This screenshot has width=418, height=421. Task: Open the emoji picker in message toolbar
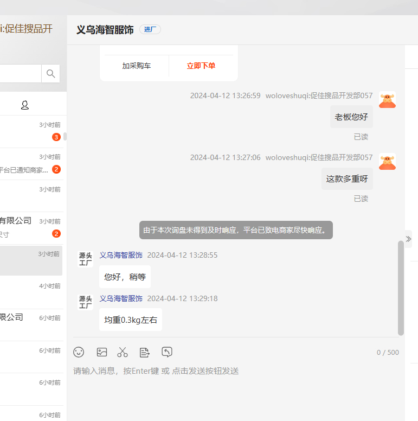click(79, 352)
